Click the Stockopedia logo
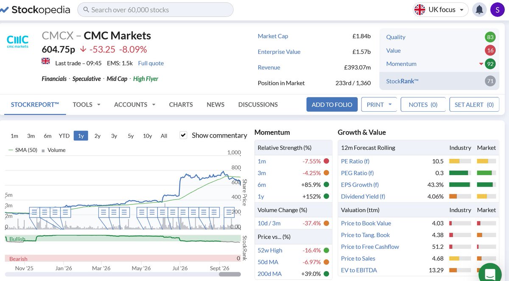The height and width of the screenshot is (281, 509). point(36,9)
